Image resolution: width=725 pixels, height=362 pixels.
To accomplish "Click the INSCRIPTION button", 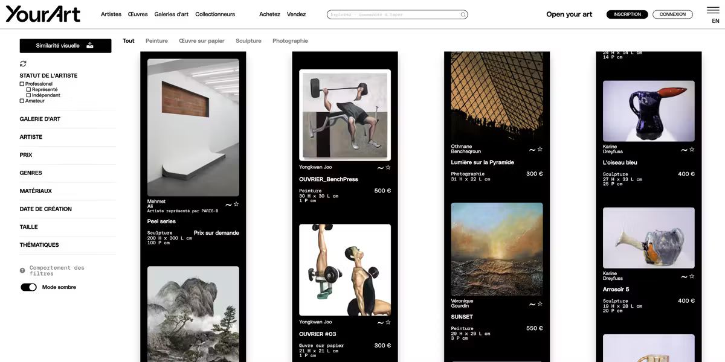I will pos(627,14).
